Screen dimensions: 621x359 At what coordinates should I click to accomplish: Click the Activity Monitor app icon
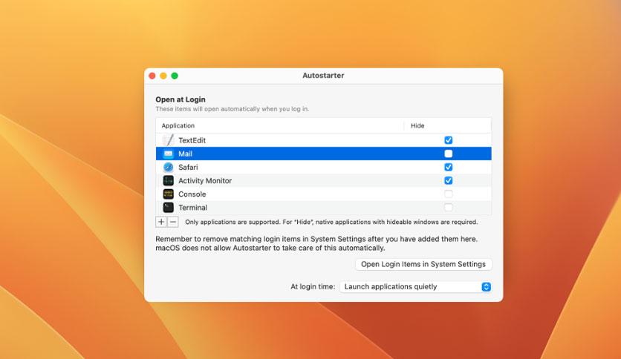click(x=169, y=181)
